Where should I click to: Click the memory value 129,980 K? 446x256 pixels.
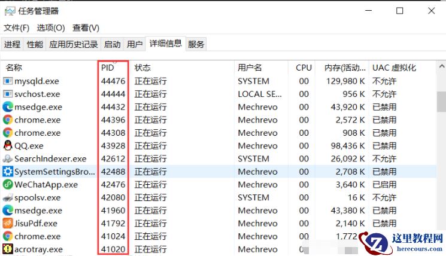pyautogui.click(x=345, y=81)
